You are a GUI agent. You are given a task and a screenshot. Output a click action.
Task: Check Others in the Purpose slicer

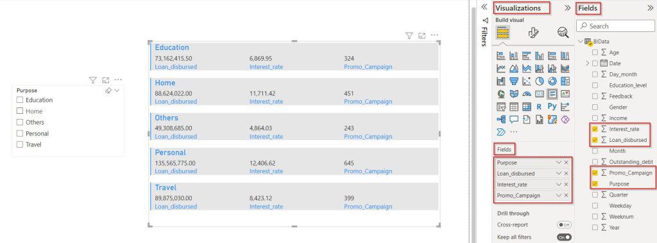point(20,122)
